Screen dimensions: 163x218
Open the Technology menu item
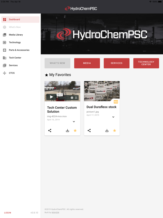(20, 42)
